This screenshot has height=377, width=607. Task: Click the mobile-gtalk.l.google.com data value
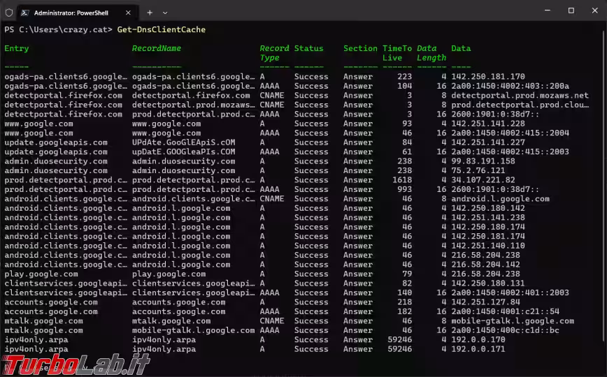coord(513,321)
